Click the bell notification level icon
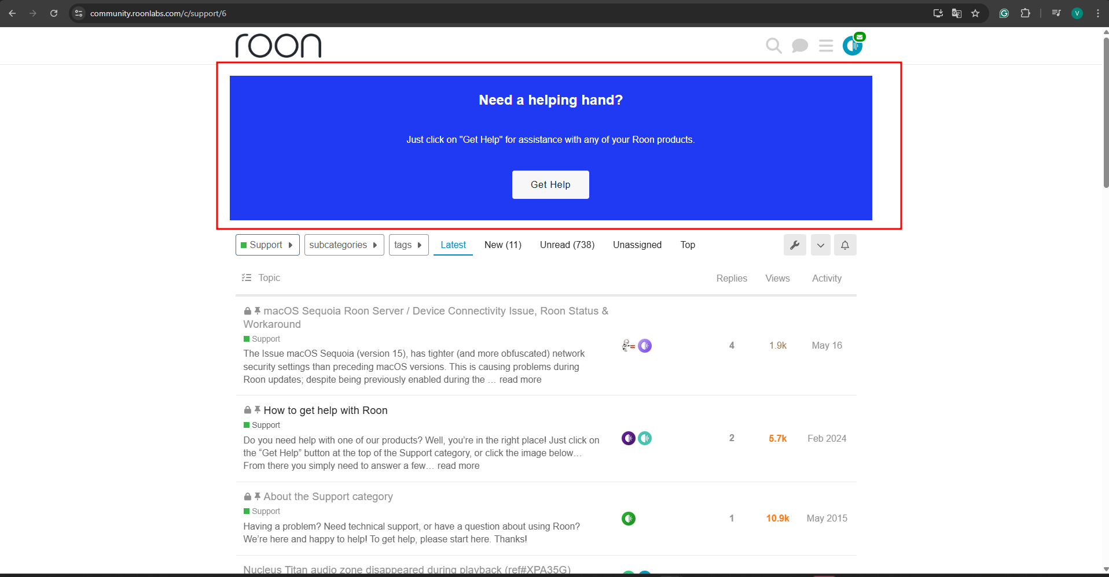 pyautogui.click(x=845, y=245)
